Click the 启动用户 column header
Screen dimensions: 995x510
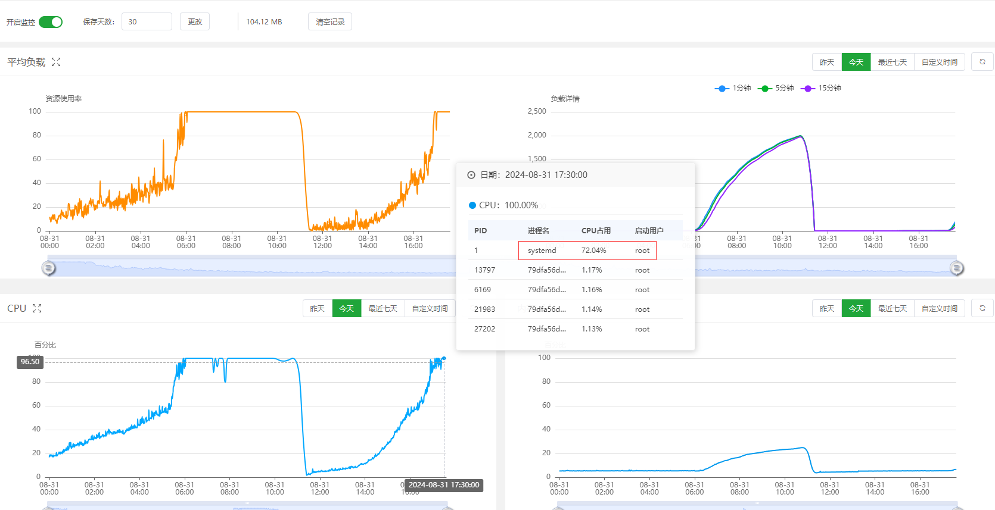point(649,231)
